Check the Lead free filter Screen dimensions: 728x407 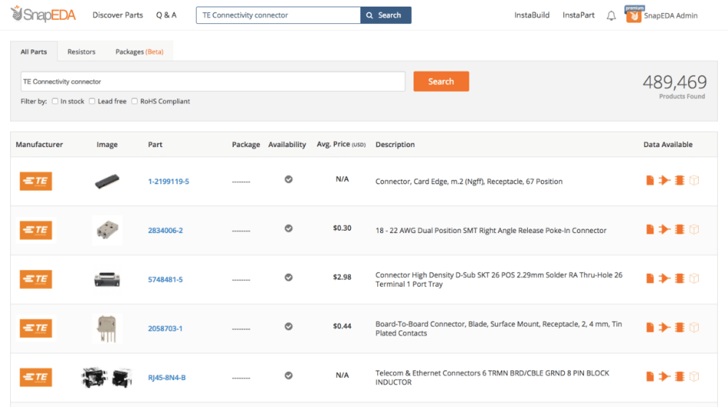tap(92, 101)
